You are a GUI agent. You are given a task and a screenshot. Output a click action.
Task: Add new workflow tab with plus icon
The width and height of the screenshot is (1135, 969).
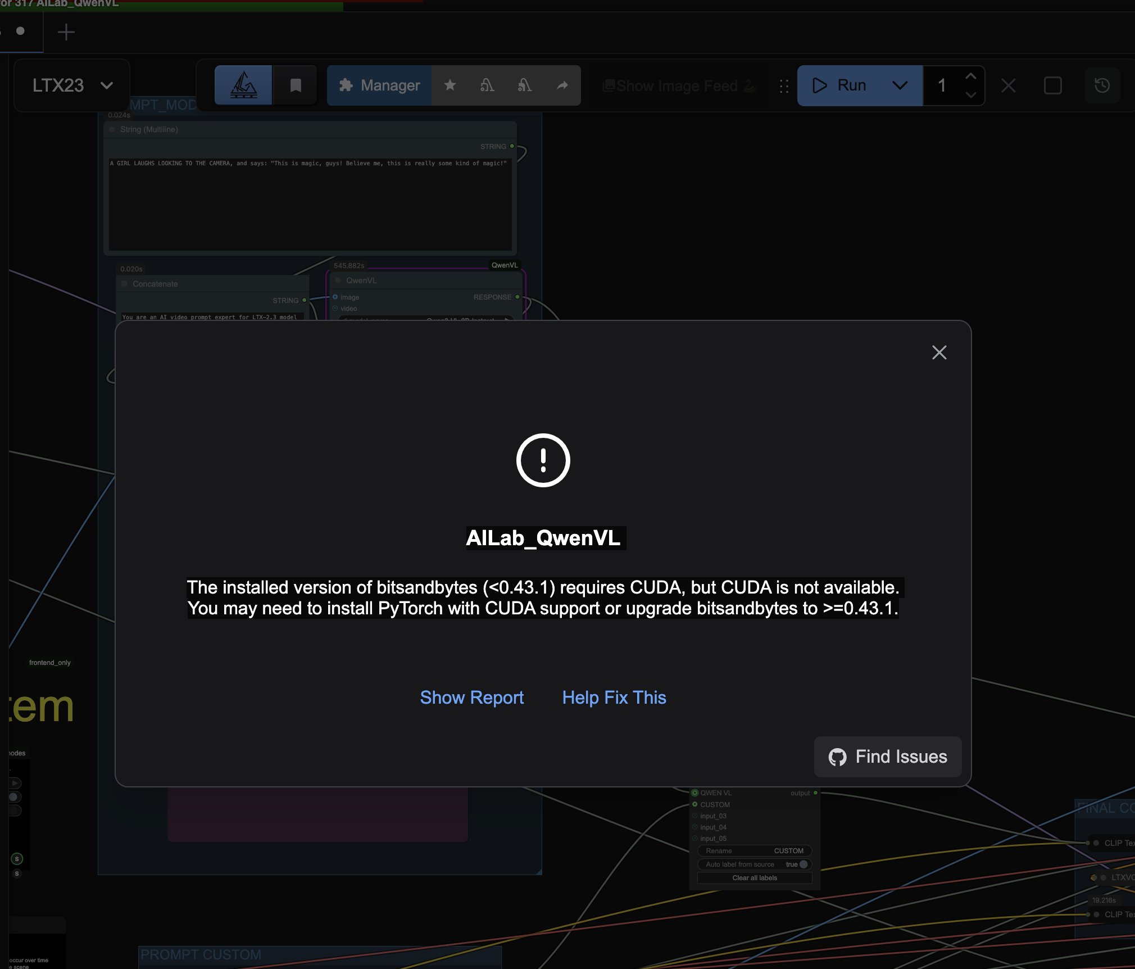point(66,32)
